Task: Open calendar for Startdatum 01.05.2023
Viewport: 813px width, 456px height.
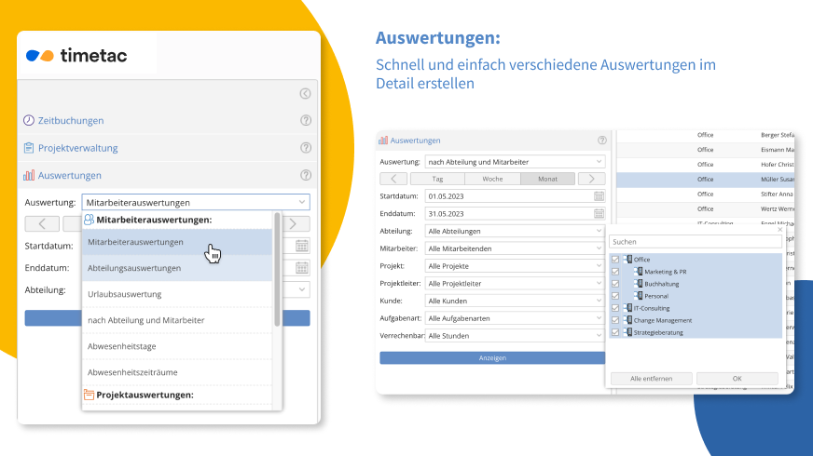Action: (x=599, y=196)
